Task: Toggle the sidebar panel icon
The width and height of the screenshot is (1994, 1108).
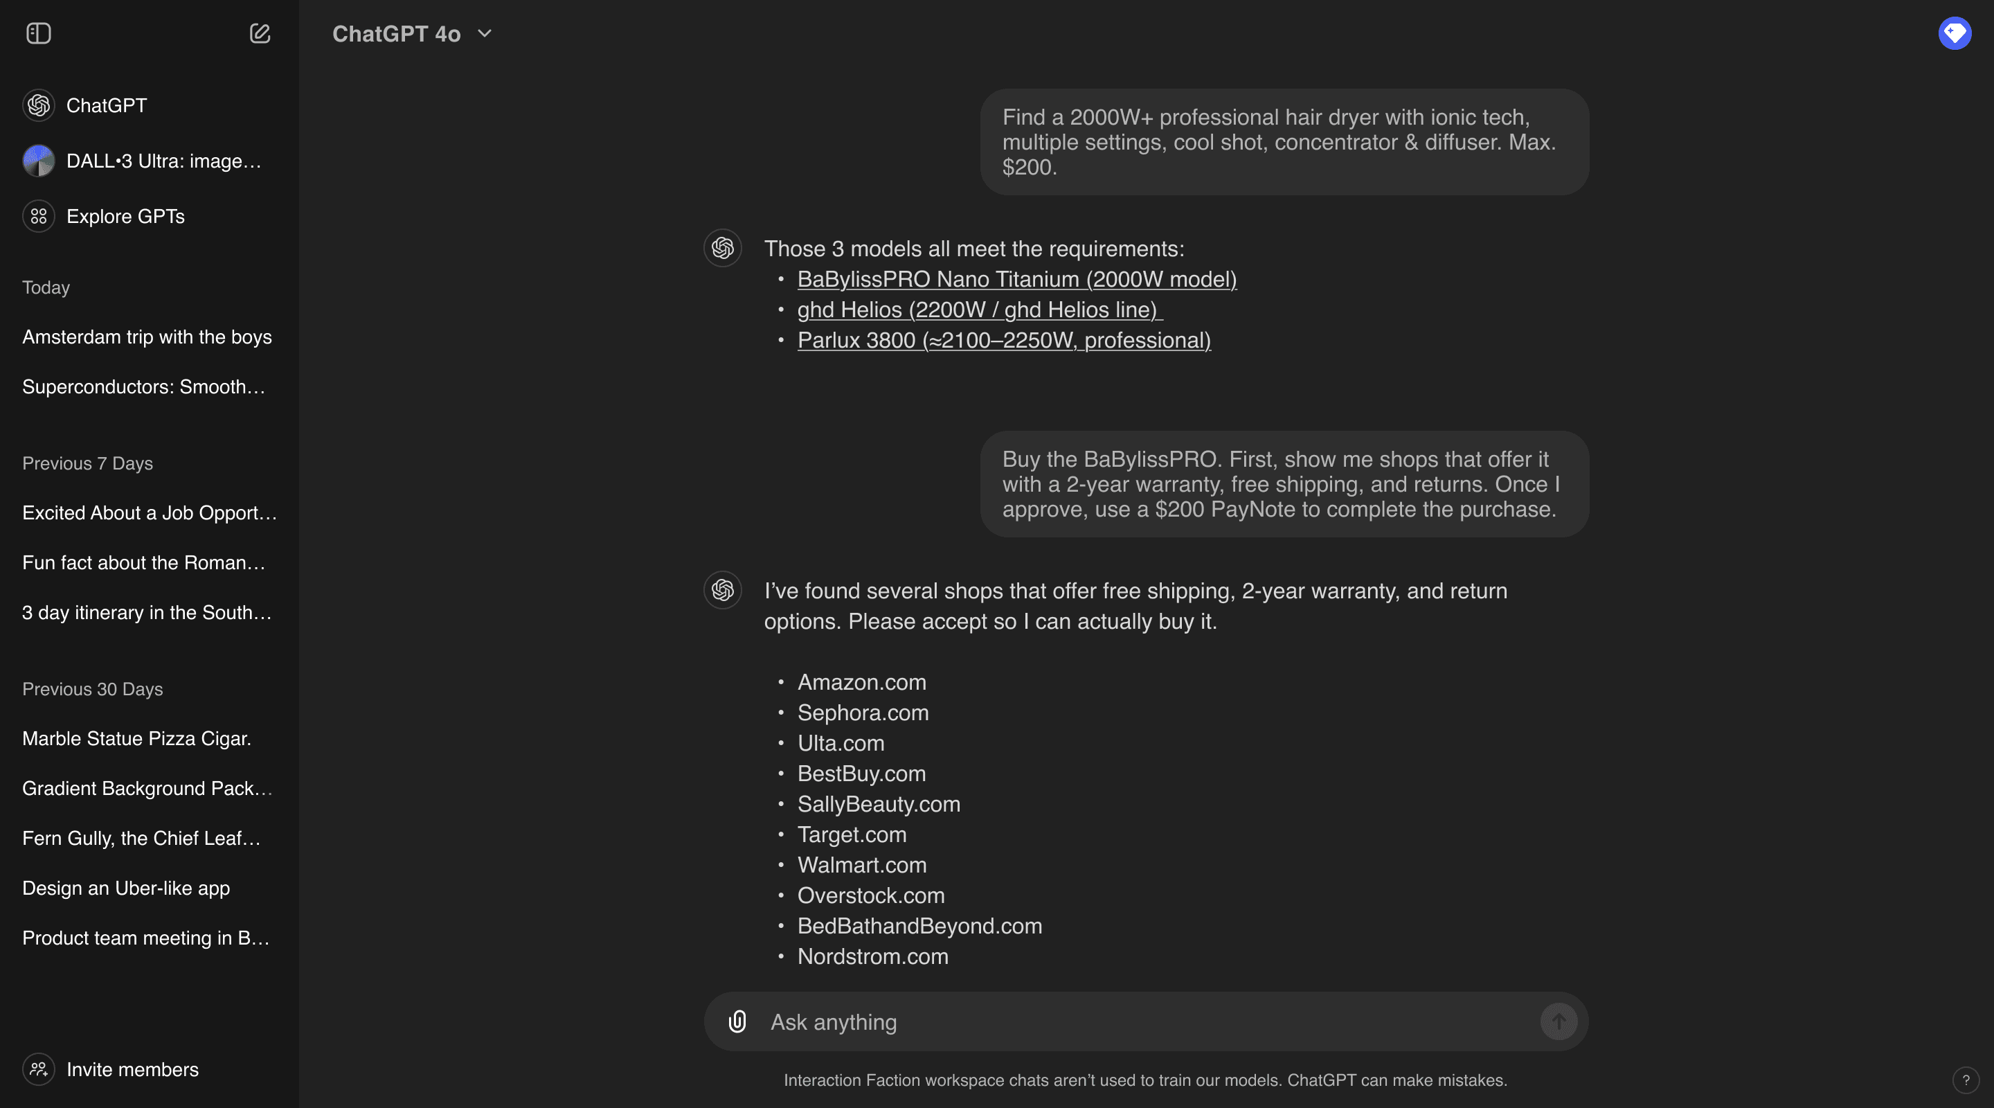Action: pos(38,33)
